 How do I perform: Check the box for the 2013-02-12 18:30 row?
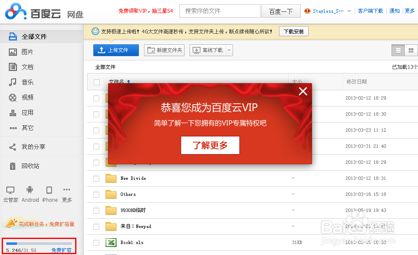(96, 114)
